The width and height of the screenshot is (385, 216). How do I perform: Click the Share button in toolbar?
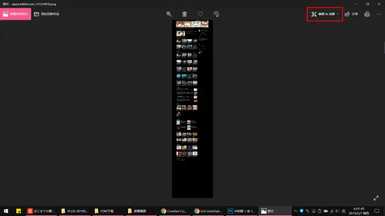tap(351, 14)
